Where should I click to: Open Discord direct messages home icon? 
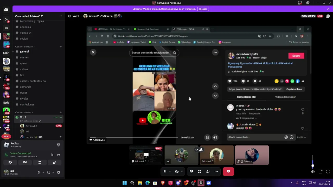pyautogui.click(x=6, y=10)
